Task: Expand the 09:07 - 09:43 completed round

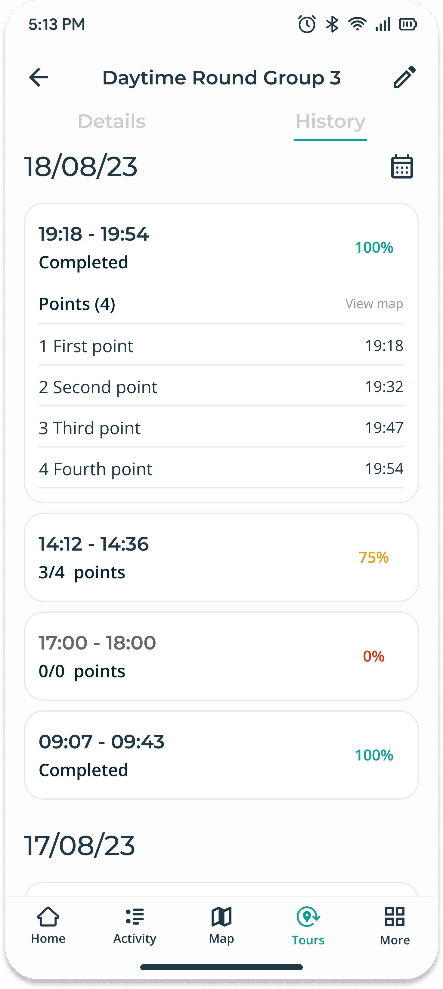Action: click(221, 755)
